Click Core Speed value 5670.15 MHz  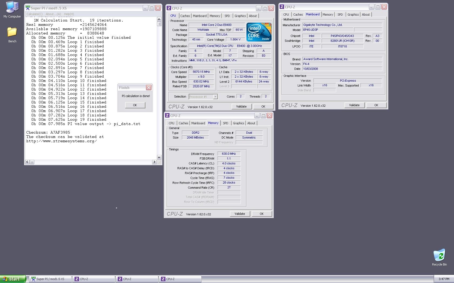click(x=201, y=72)
